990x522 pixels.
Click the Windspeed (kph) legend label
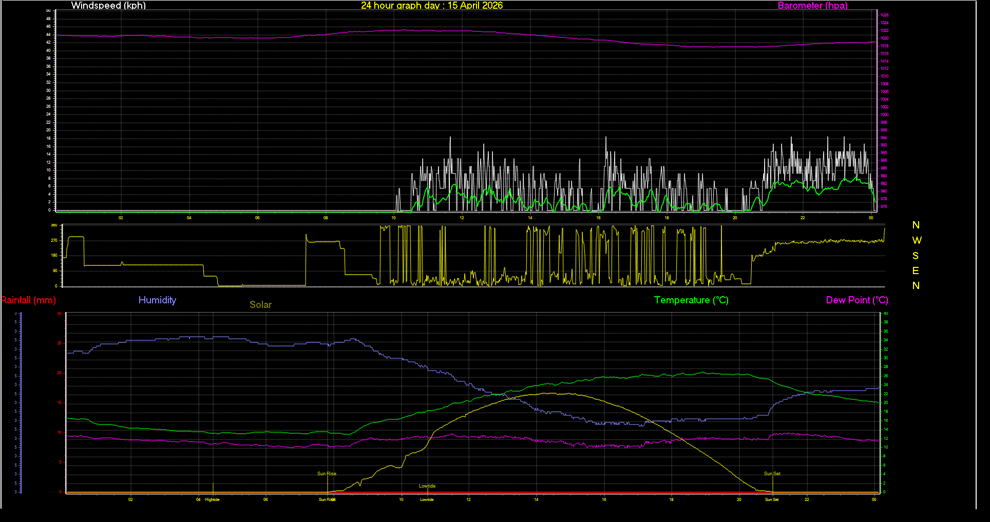click(108, 6)
